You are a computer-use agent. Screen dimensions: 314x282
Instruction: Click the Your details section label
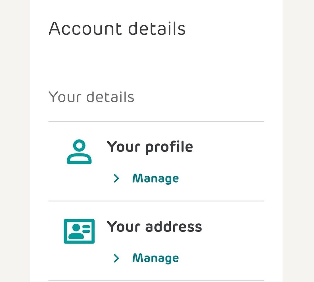(x=91, y=97)
